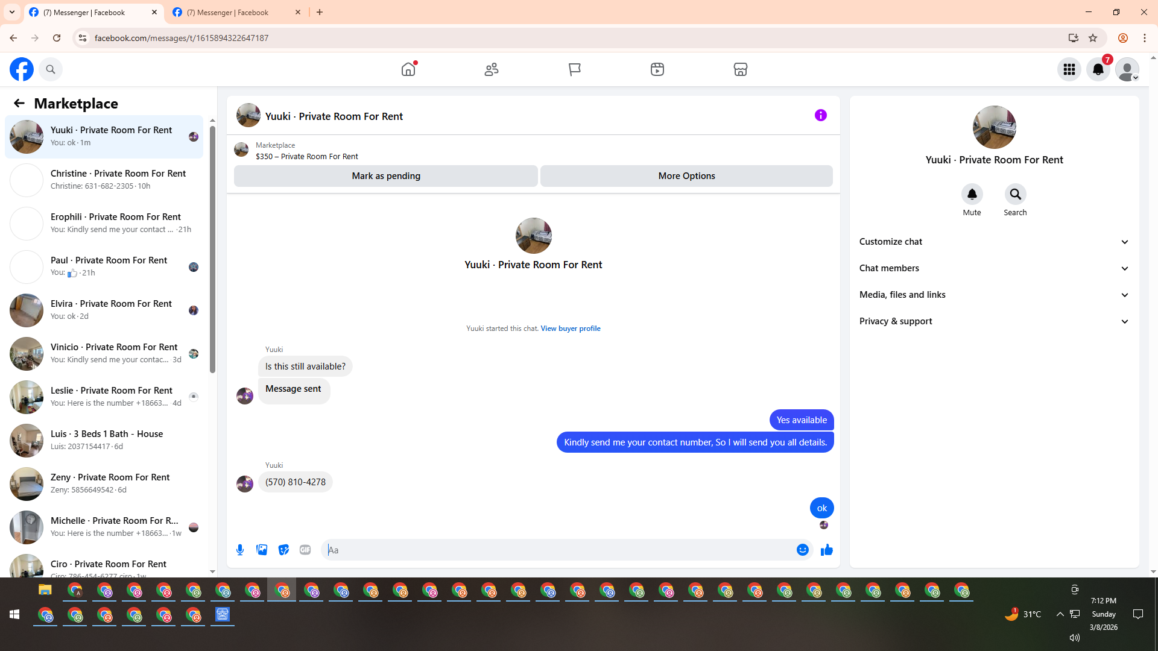Open the GIF picker icon

pos(305,550)
